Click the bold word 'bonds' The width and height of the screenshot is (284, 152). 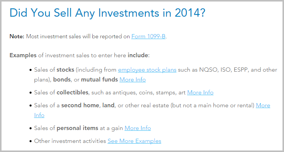point(62,80)
